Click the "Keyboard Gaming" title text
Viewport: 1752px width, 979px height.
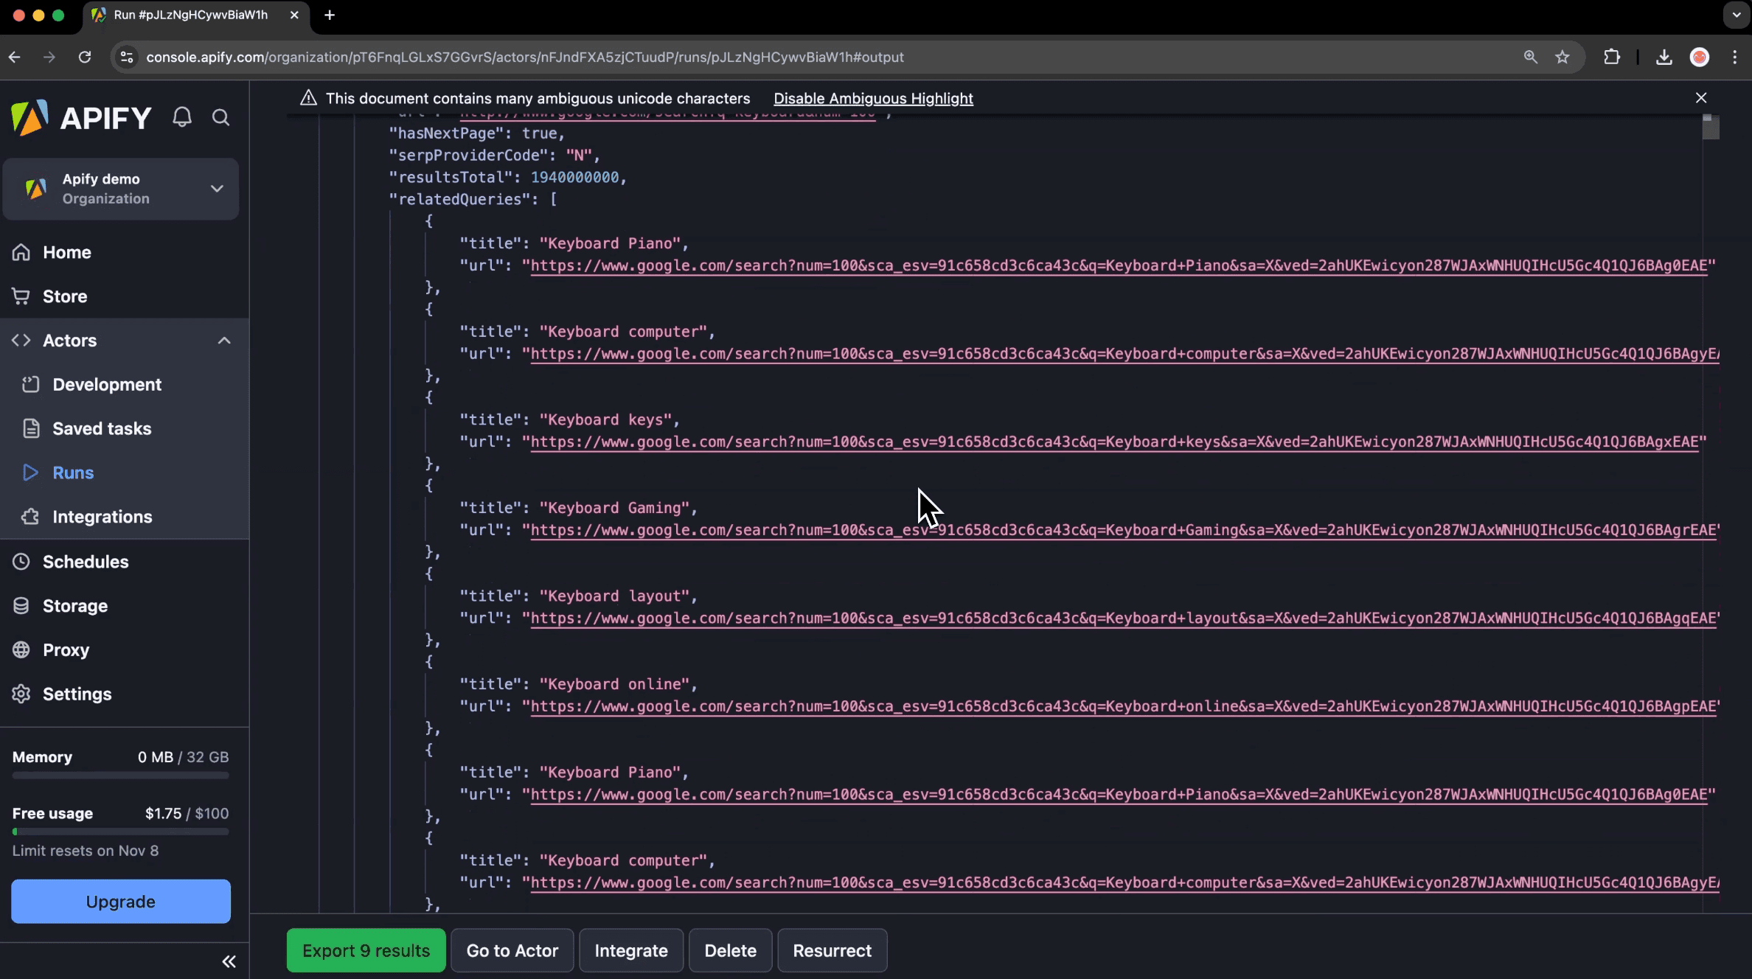[x=614, y=508]
